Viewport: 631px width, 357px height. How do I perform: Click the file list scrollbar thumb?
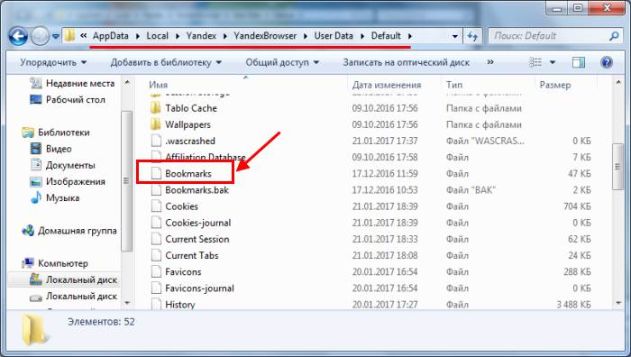pyautogui.click(x=617, y=167)
